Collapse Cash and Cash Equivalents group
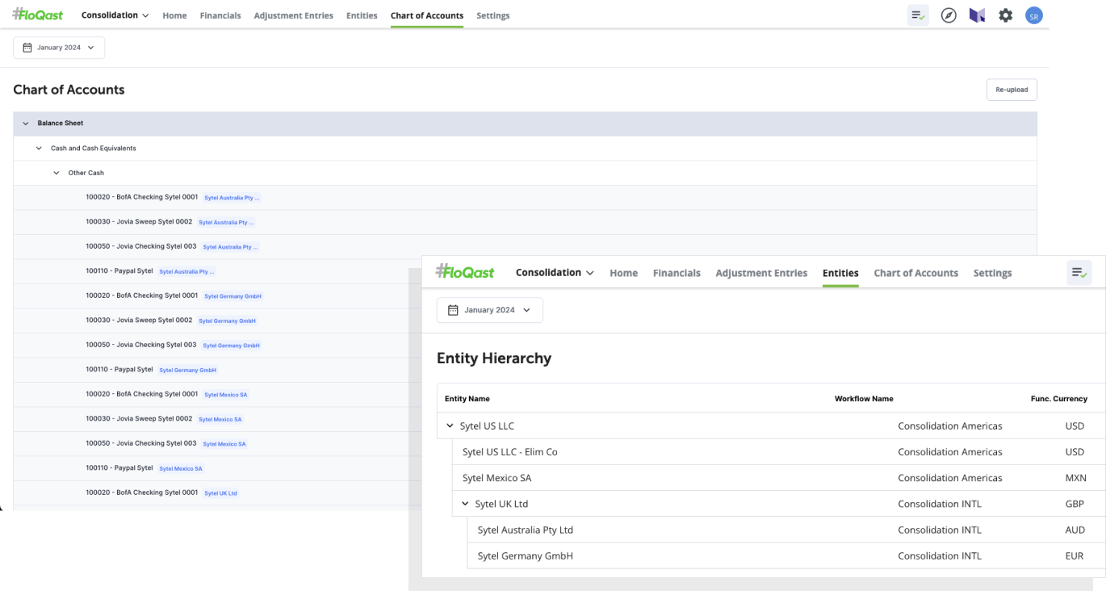Image resolution: width=1106 pixels, height=591 pixels. point(39,149)
